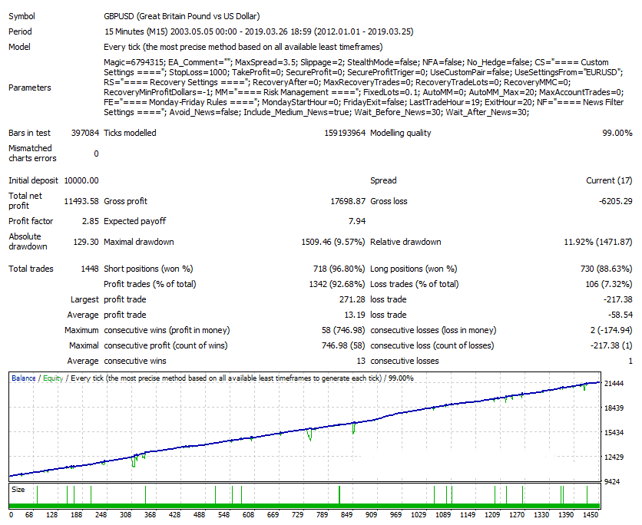Screen dimensions: 642x525
Task: Click the GBPUSD symbol description text
Action: point(181,16)
